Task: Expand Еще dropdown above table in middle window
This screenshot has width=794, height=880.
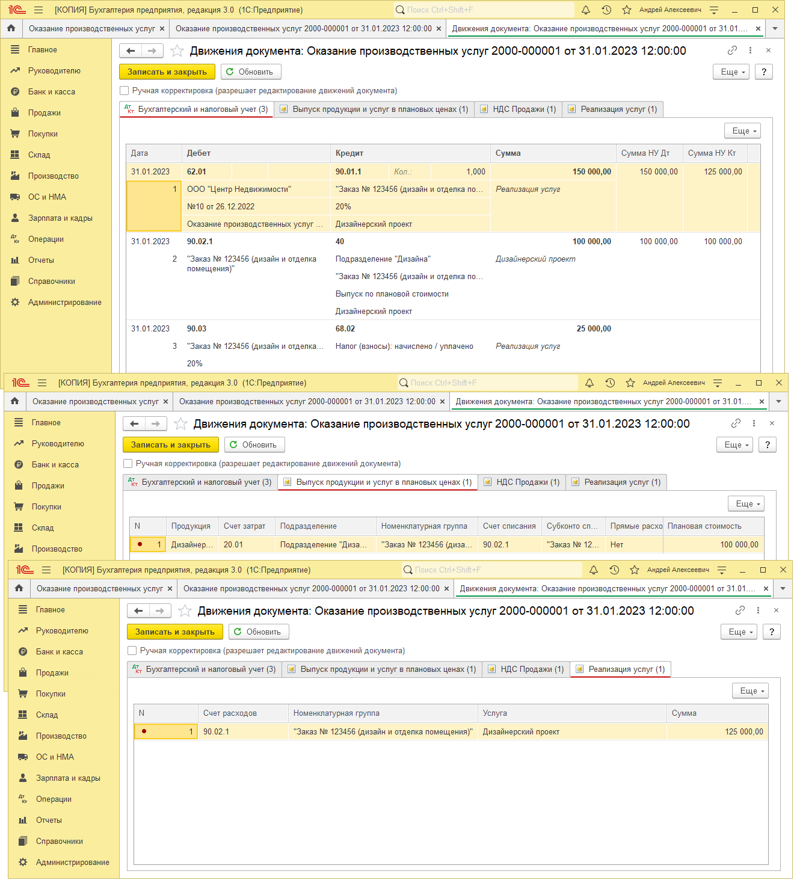Action: tap(746, 503)
